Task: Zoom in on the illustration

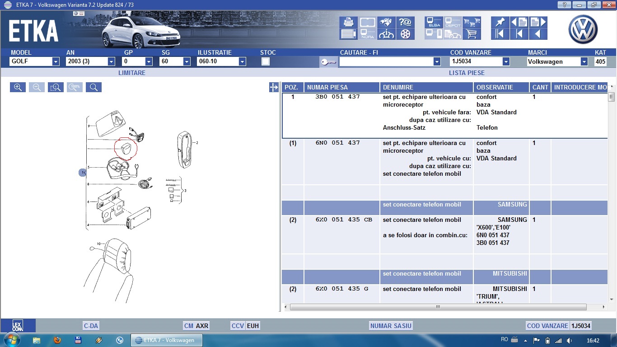Action: click(x=18, y=87)
